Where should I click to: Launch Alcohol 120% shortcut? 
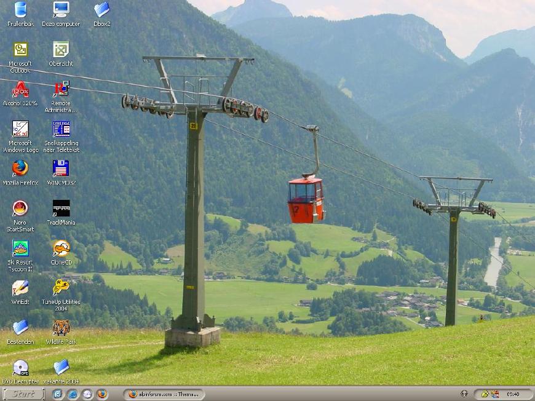point(20,90)
